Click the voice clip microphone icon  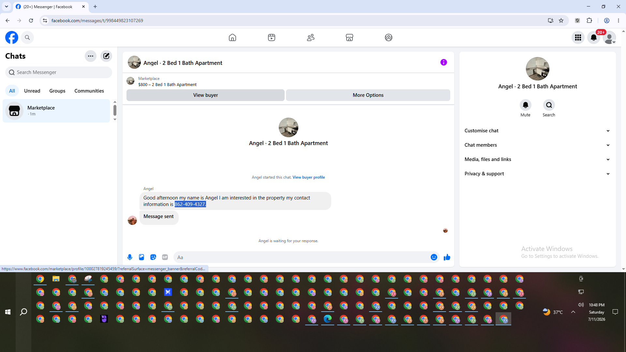pyautogui.click(x=130, y=257)
